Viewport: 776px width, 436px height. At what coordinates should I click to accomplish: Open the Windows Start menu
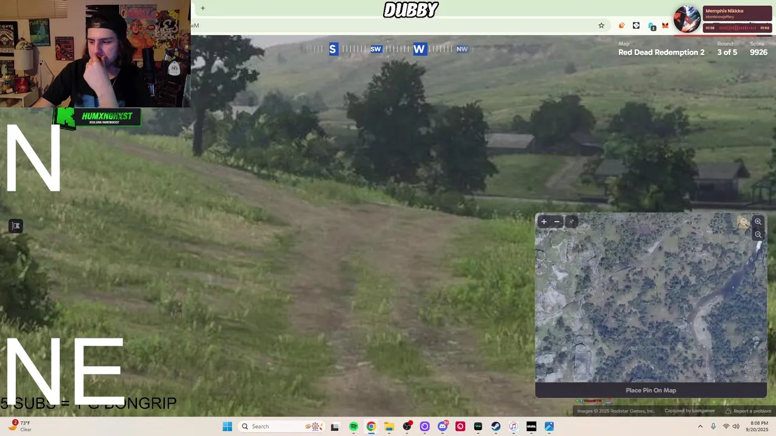coord(227,426)
